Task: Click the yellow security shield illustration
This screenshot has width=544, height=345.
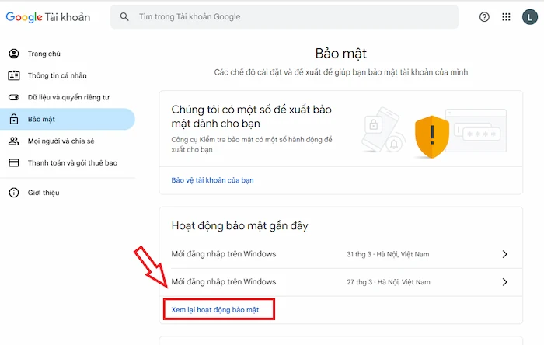Action: (x=432, y=137)
